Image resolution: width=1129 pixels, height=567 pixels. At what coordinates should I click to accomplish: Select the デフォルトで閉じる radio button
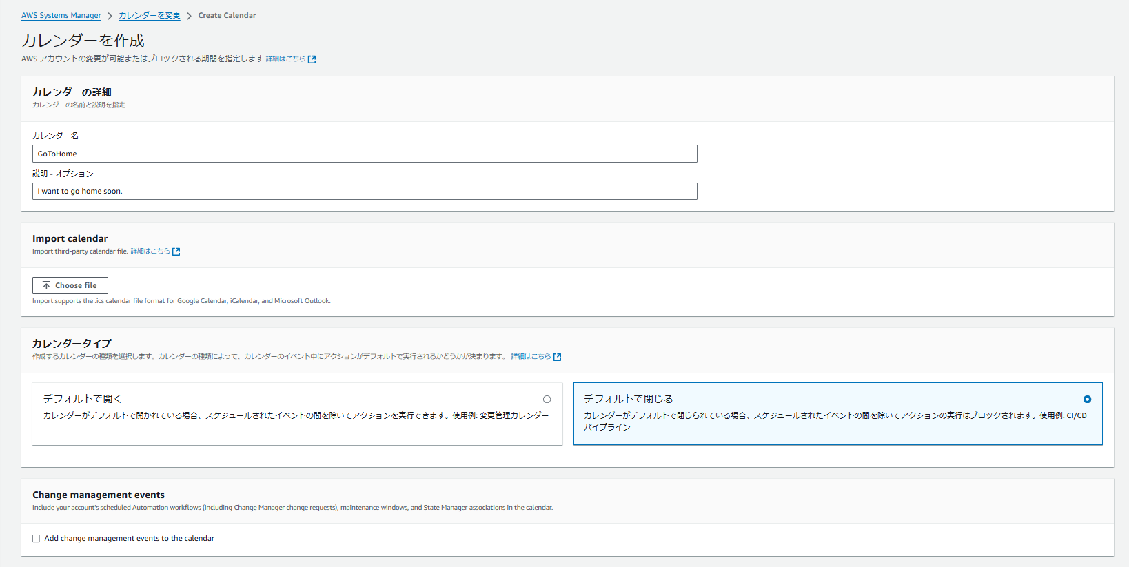(1087, 400)
